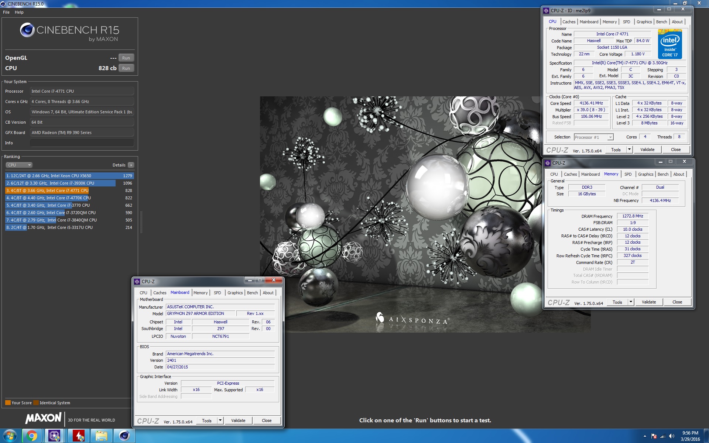Click Close button in Mainboard CPU-Z window
The image size is (709, 443).
click(267, 420)
